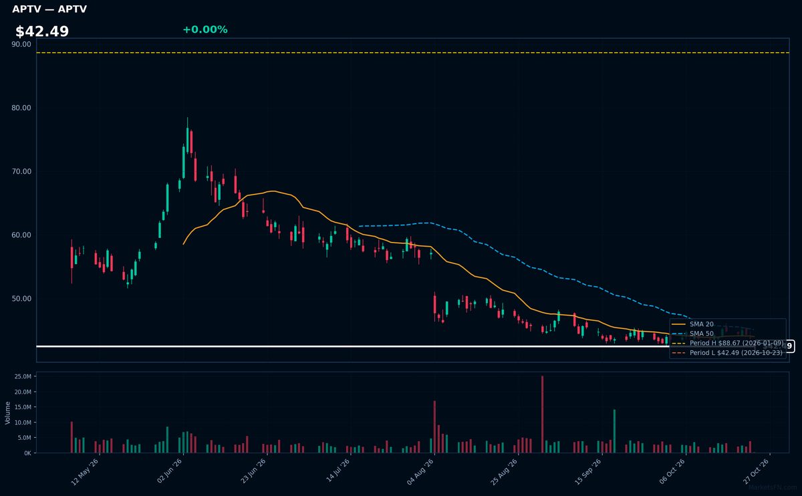Click the APTV — APTV chart title
The height and width of the screenshot is (496, 802).
coord(49,9)
